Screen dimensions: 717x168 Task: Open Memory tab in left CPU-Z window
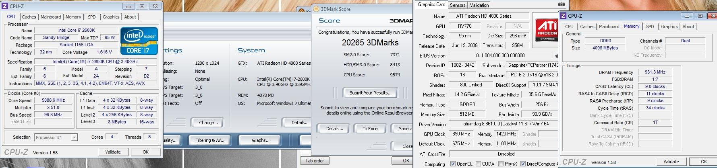(73, 17)
